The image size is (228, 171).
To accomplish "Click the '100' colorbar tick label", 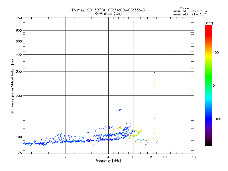I will coord(216,52).
